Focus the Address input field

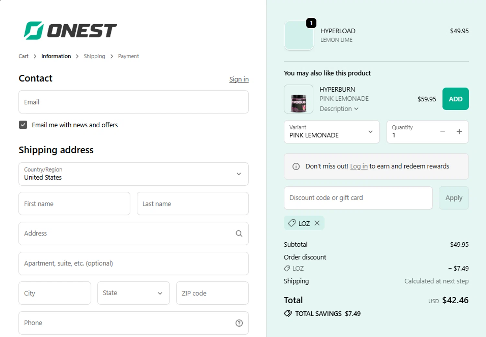(x=133, y=233)
